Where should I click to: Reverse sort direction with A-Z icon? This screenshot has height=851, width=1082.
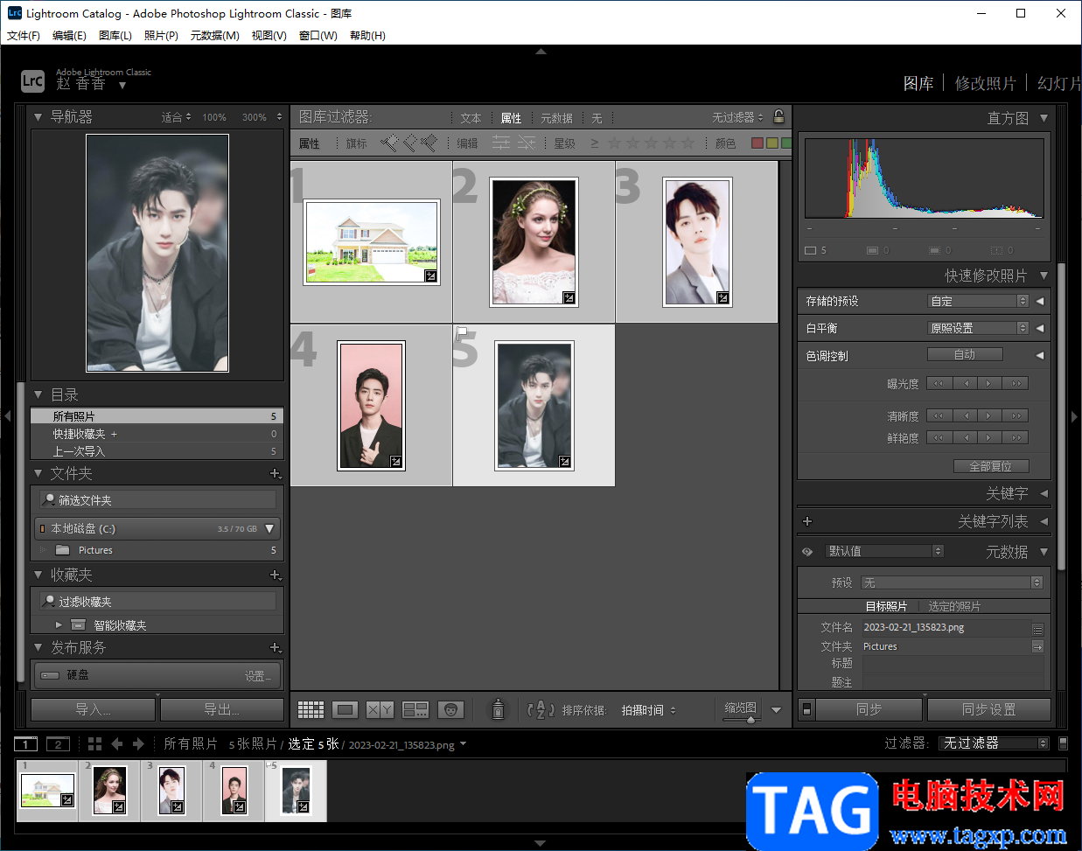click(541, 709)
